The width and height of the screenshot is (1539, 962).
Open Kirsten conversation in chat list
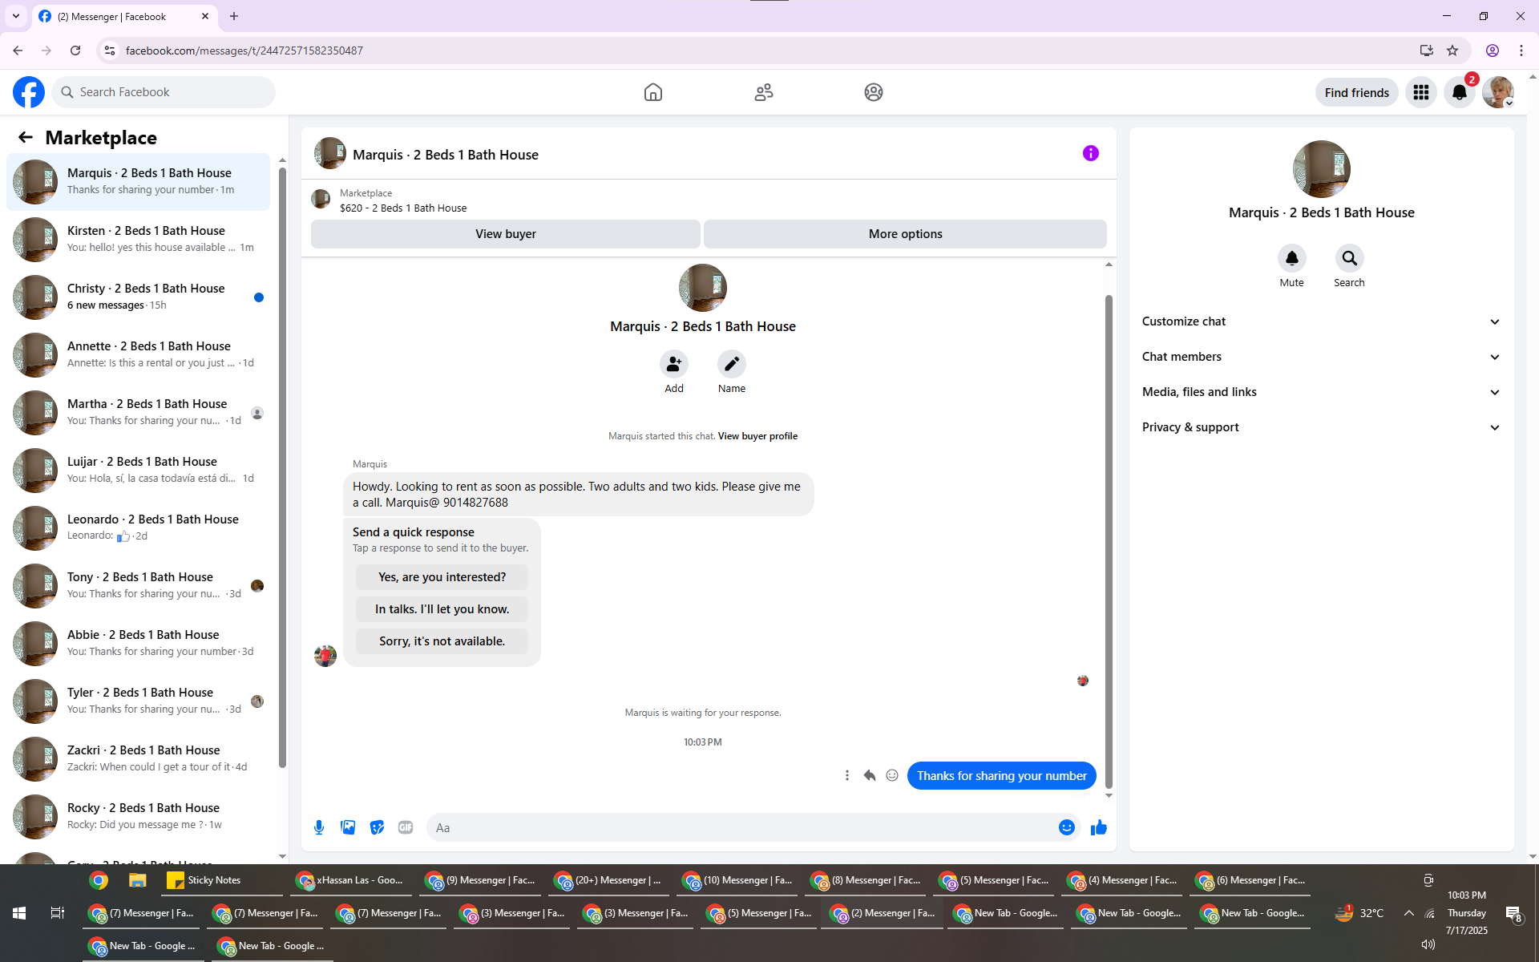(138, 240)
